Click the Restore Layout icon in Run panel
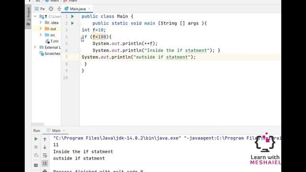 [x=36, y=165]
